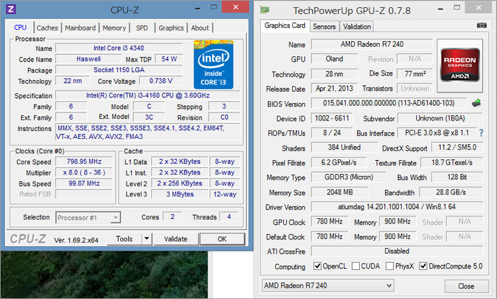Expand the Tools dropdown arrow in CPU-Z
This screenshot has height=299, width=497.
click(x=146, y=239)
